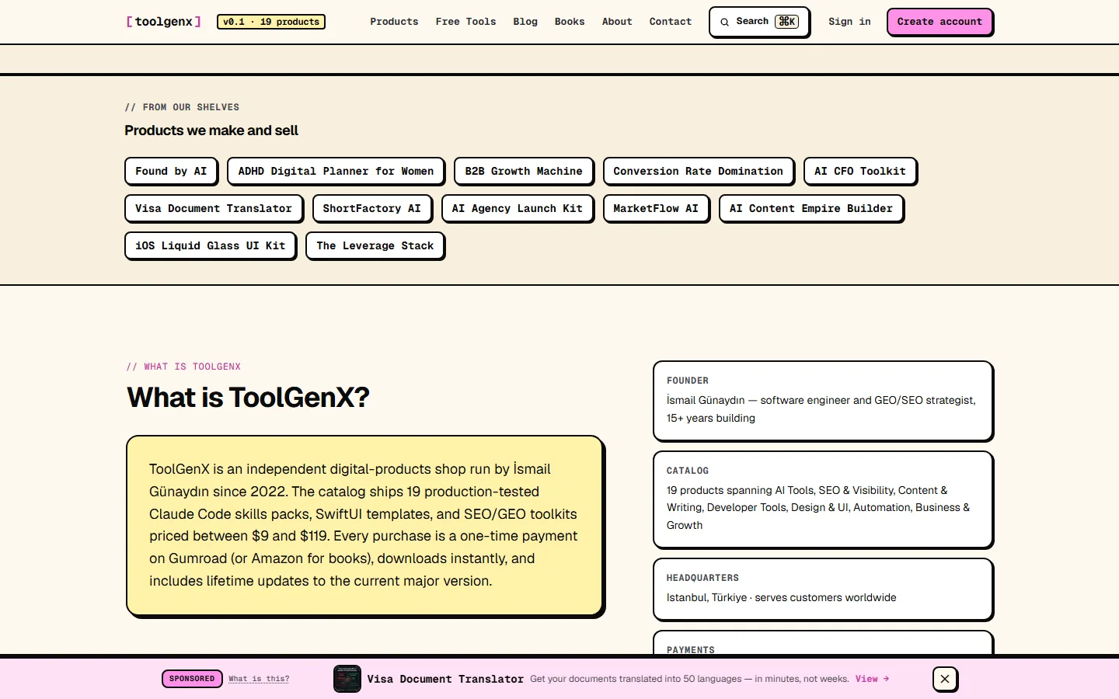Open the Products menu
This screenshot has height=699, width=1119.
(394, 22)
